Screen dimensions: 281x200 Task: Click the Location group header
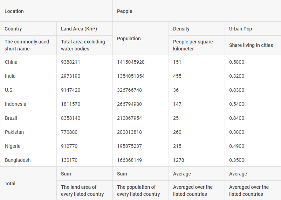[x=56, y=11]
